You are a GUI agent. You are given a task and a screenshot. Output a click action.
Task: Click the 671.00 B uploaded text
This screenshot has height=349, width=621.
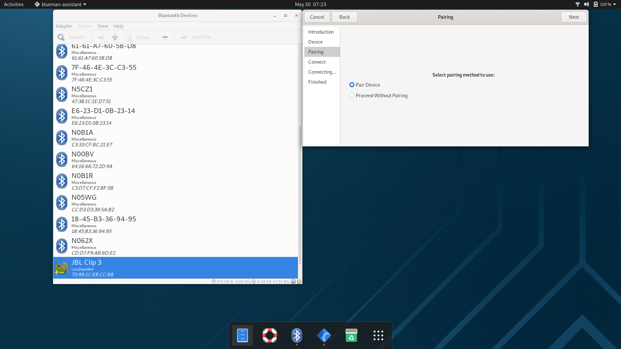(x=225, y=281)
